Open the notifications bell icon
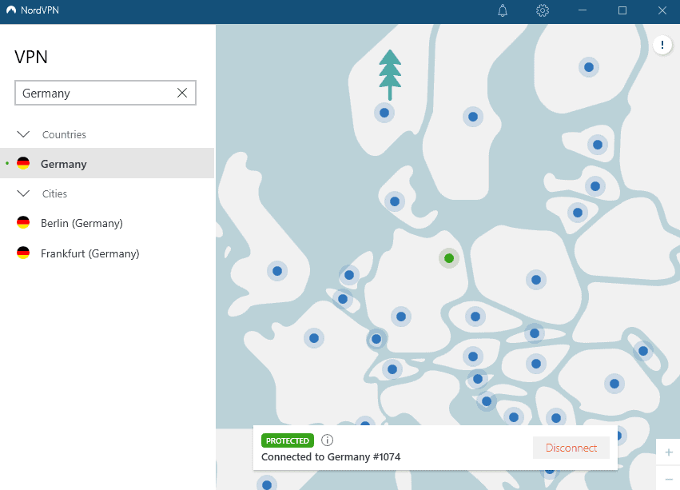The image size is (680, 490). tap(503, 10)
